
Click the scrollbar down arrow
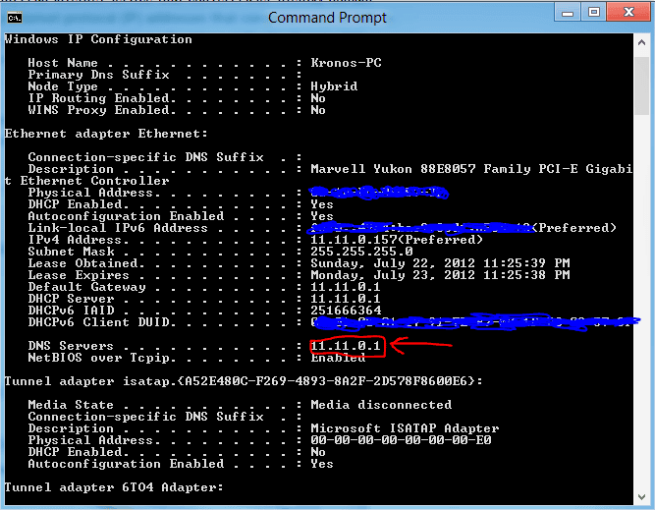click(641, 498)
